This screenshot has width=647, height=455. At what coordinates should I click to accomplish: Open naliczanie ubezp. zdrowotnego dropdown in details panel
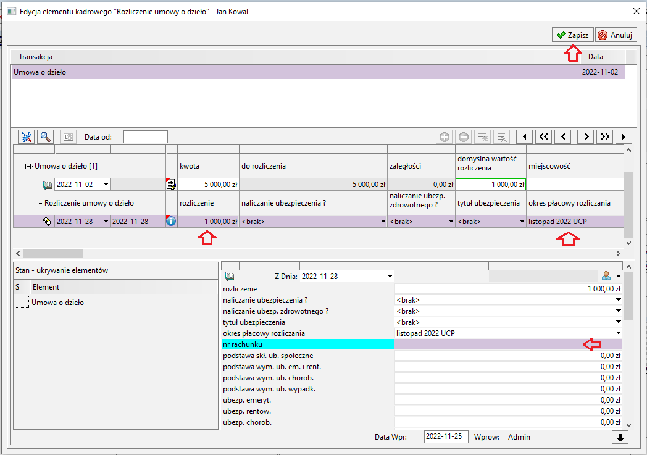coord(618,311)
